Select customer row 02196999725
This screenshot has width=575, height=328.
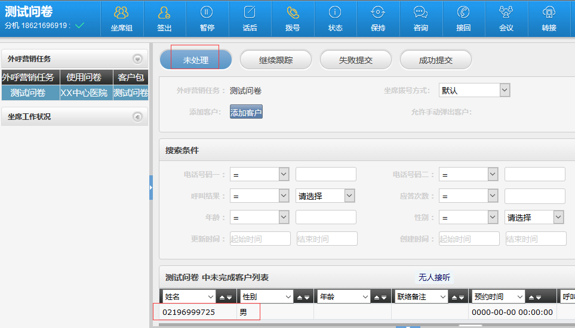pyautogui.click(x=189, y=312)
